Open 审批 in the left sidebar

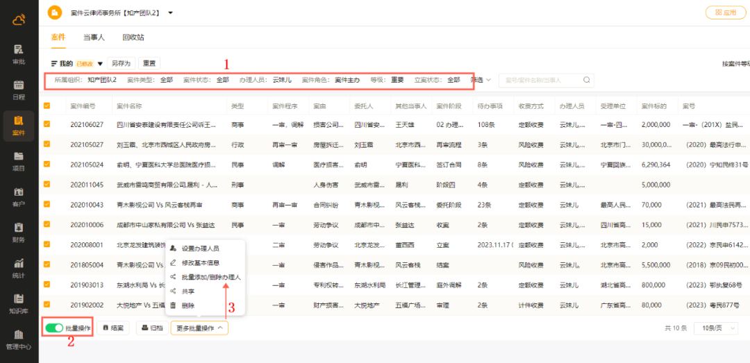(x=19, y=54)
